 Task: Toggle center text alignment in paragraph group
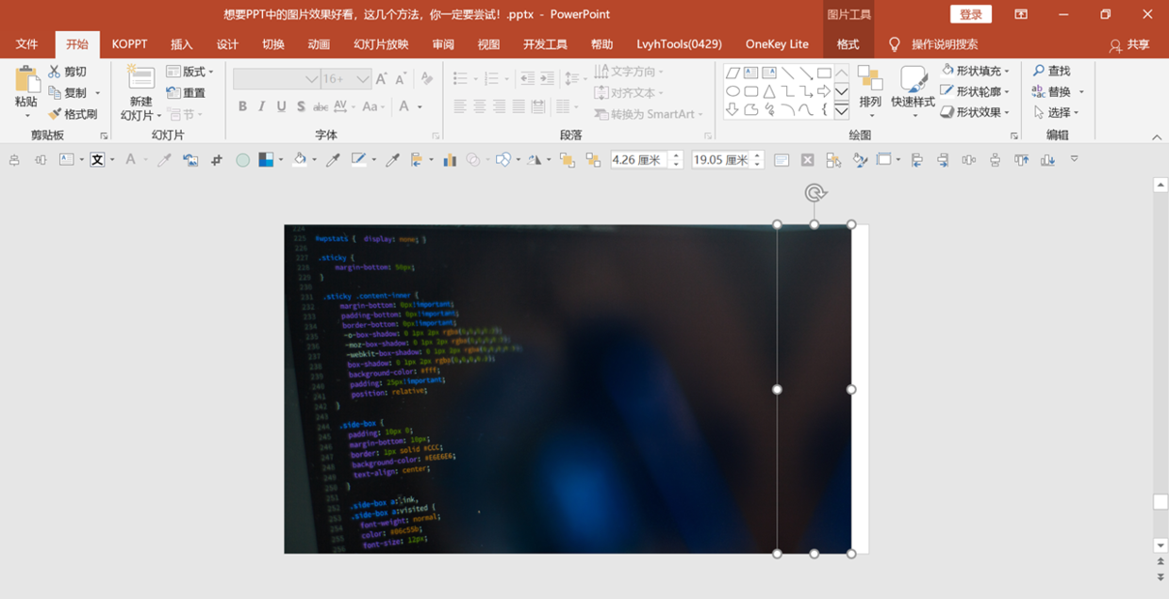480,106
